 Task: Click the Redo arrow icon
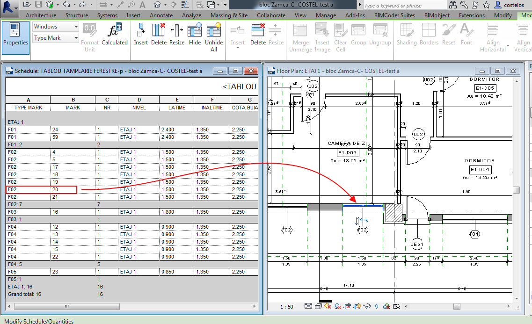(x=83, y=5)
